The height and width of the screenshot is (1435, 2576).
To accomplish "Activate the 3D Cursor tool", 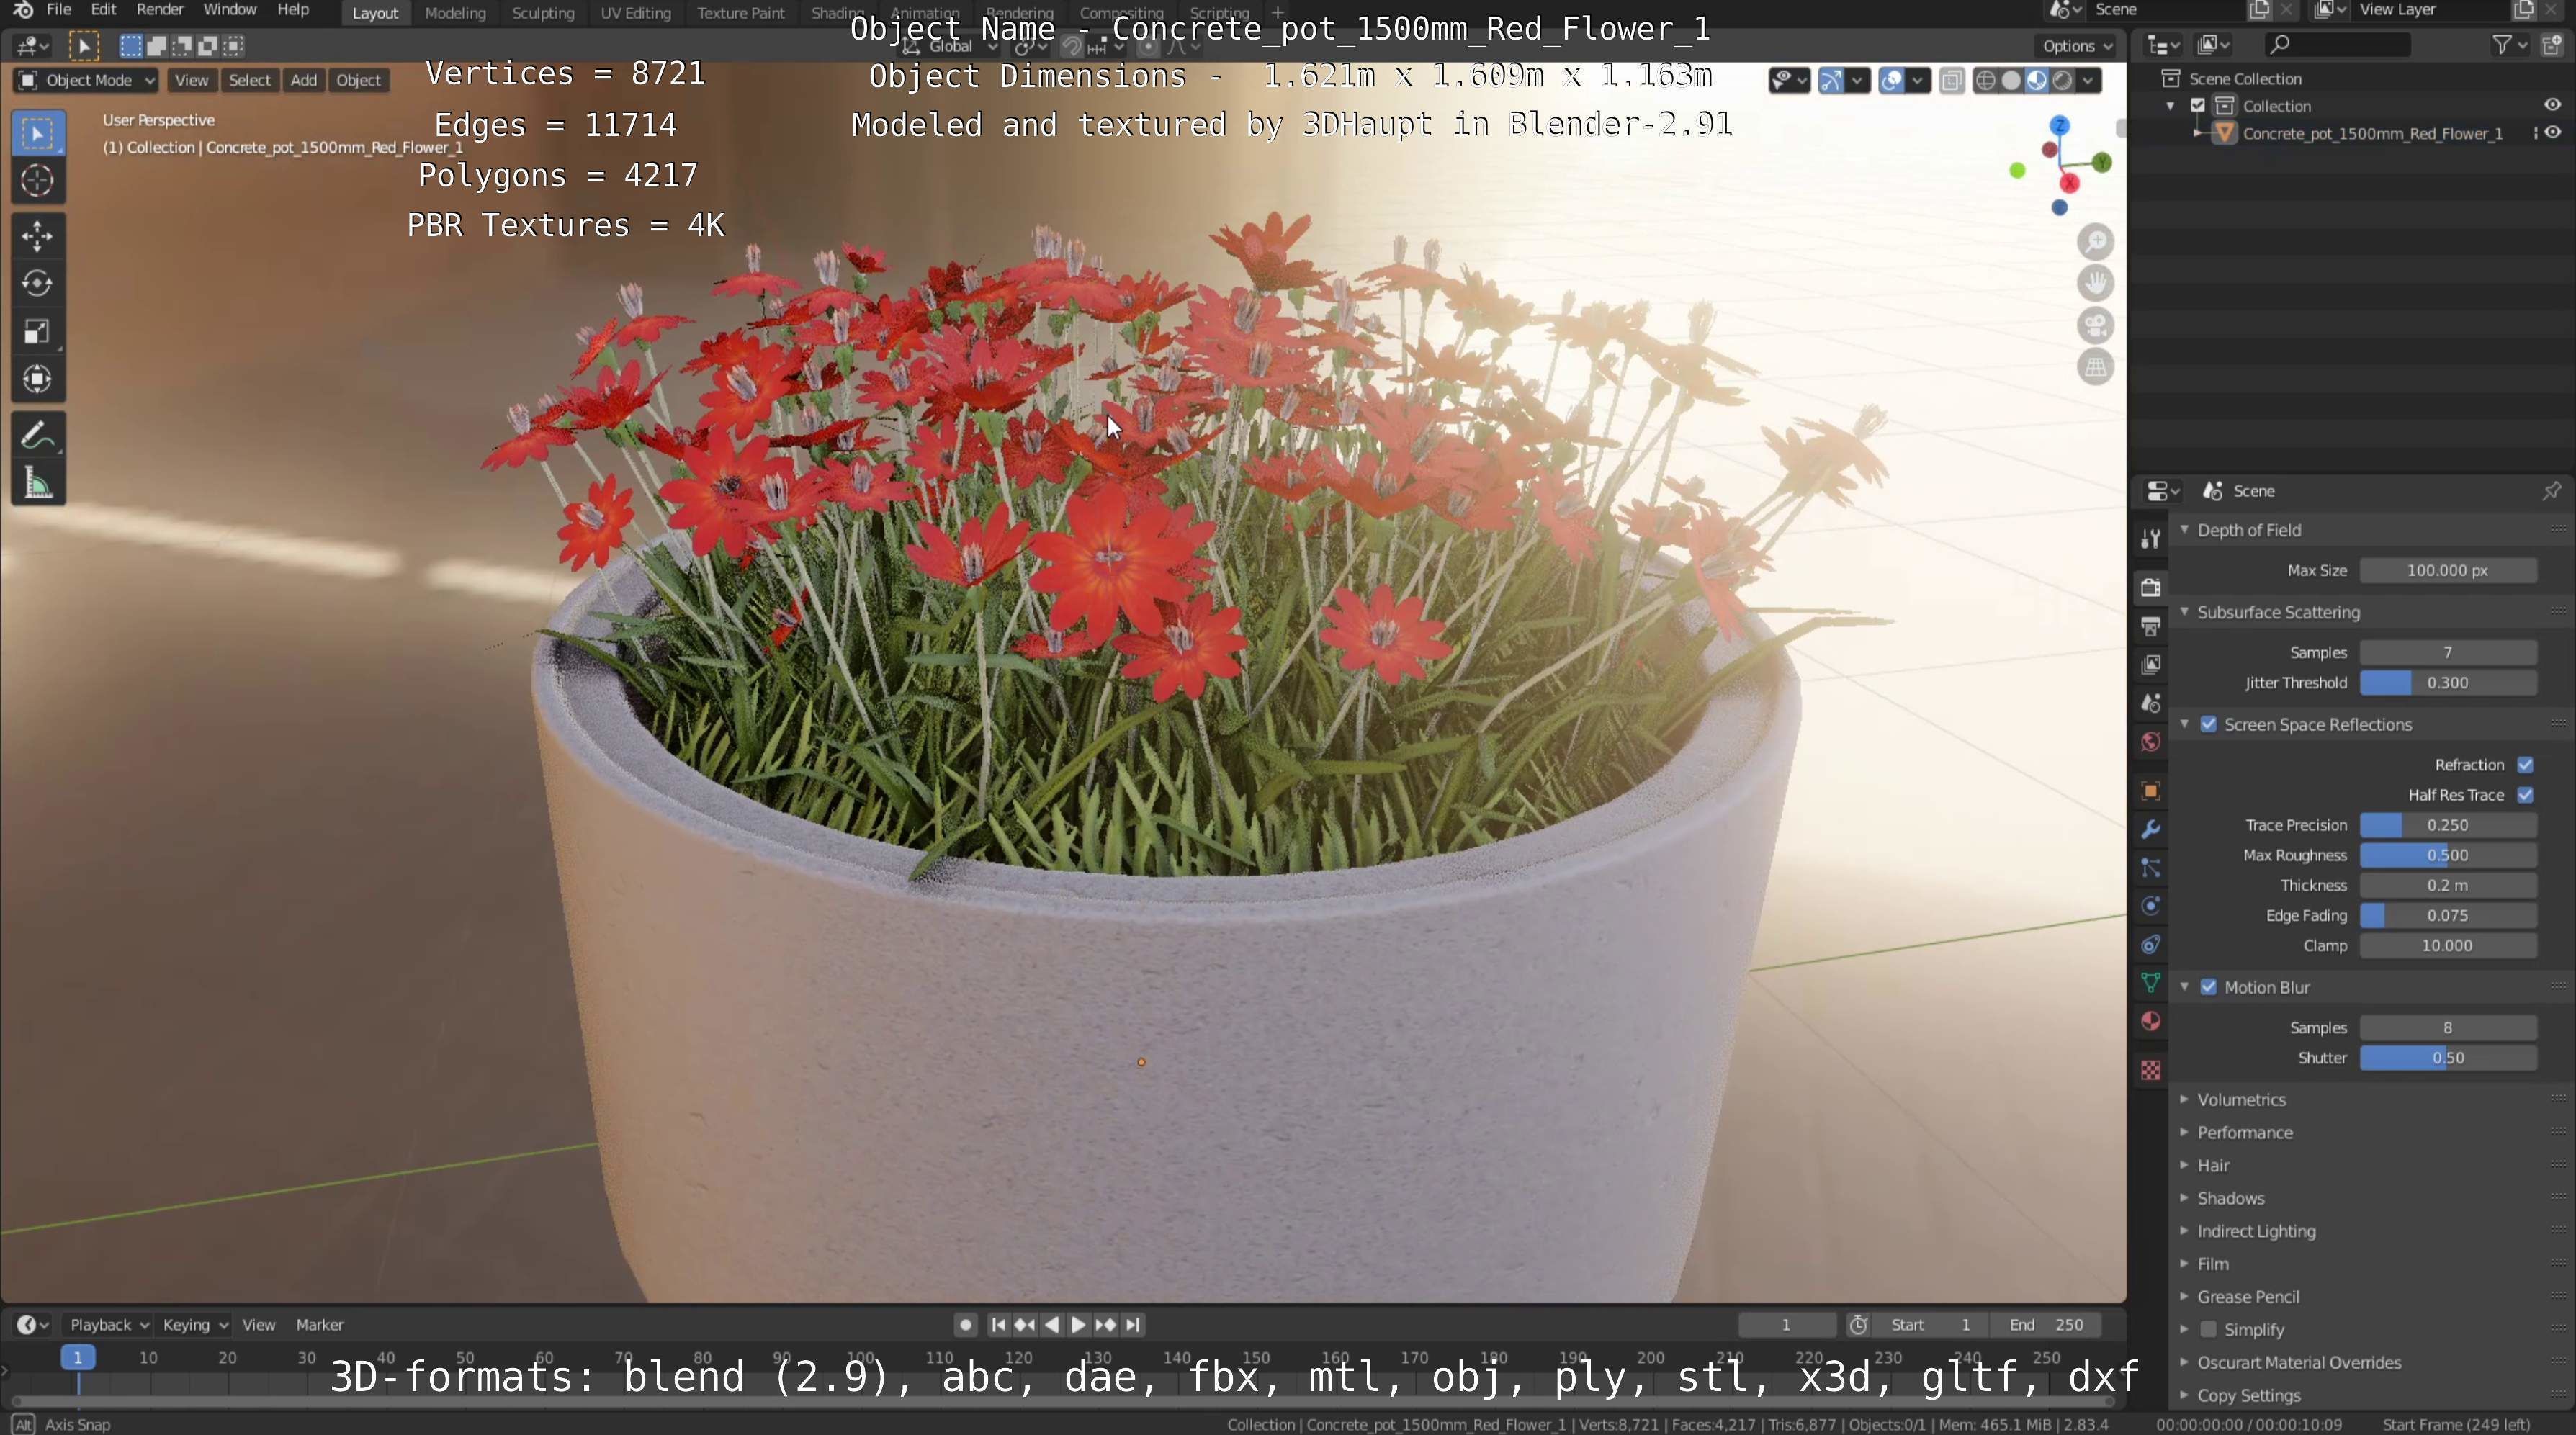I will click(x=38, y=181).
